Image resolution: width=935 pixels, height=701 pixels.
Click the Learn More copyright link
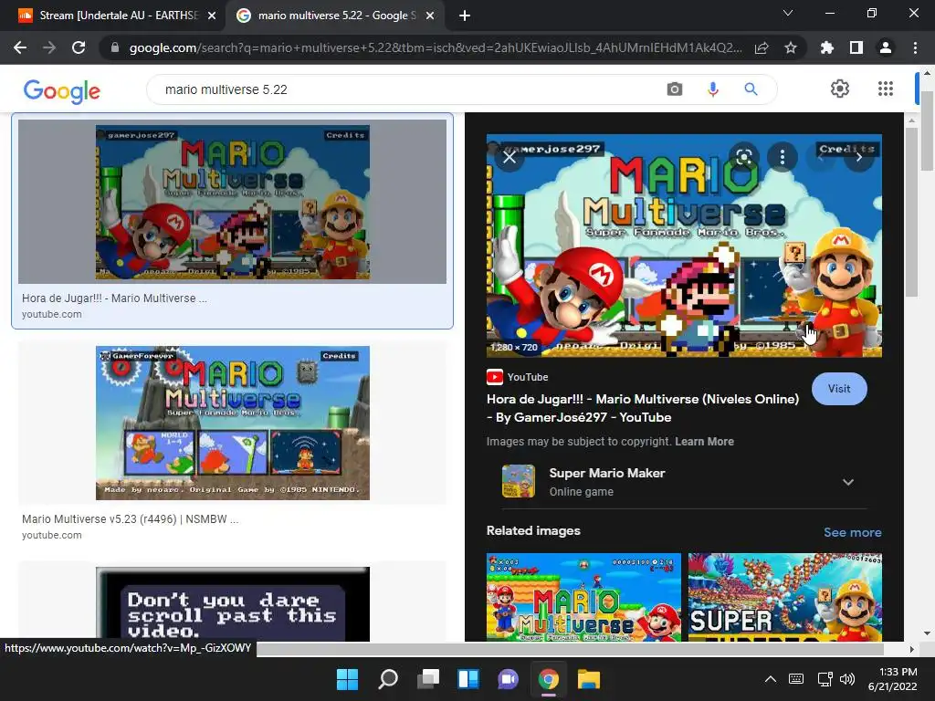(x=704, y=442)
